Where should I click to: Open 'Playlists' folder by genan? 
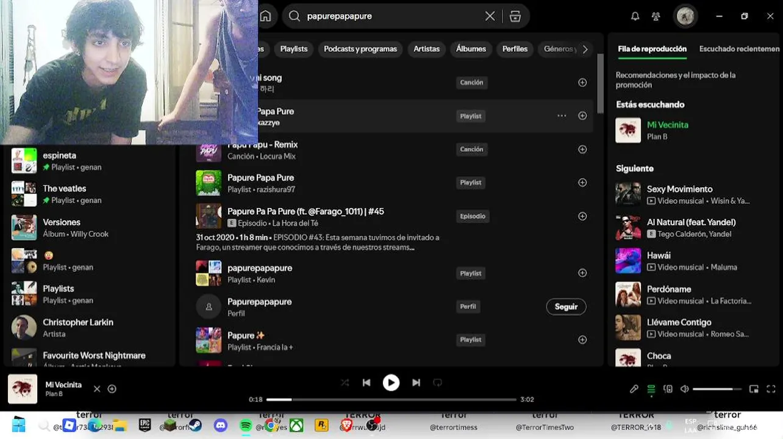pos(91,294)
